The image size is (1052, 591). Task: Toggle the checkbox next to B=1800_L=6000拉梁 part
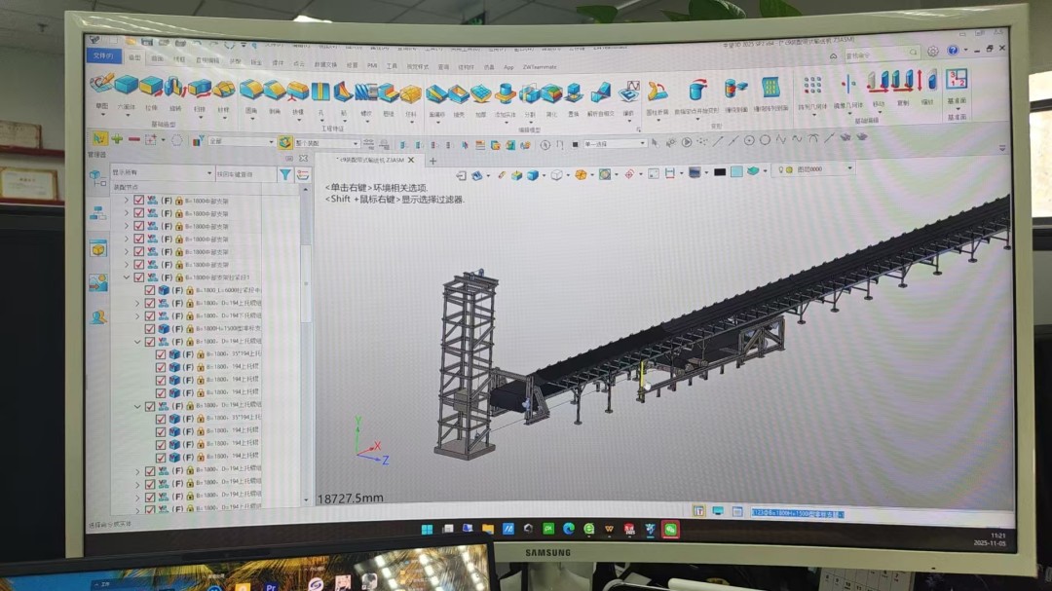tap(149, 289)
